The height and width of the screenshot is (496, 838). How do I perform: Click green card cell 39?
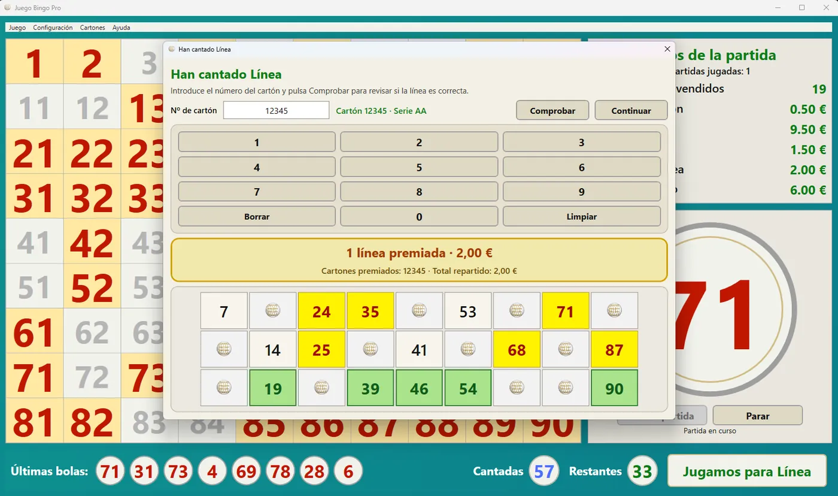click(371, 388)
